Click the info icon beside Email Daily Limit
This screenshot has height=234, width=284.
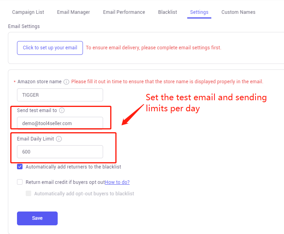pos(59,139)
